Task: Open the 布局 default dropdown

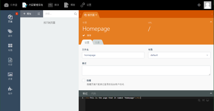Action: coord(179,55)
